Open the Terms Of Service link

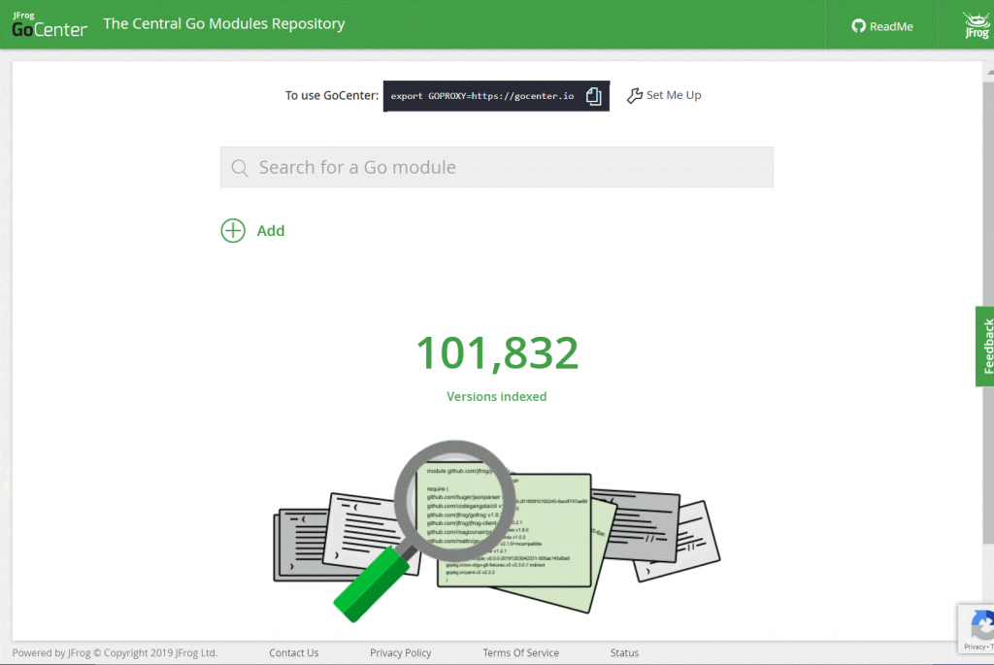pos(520,653)
